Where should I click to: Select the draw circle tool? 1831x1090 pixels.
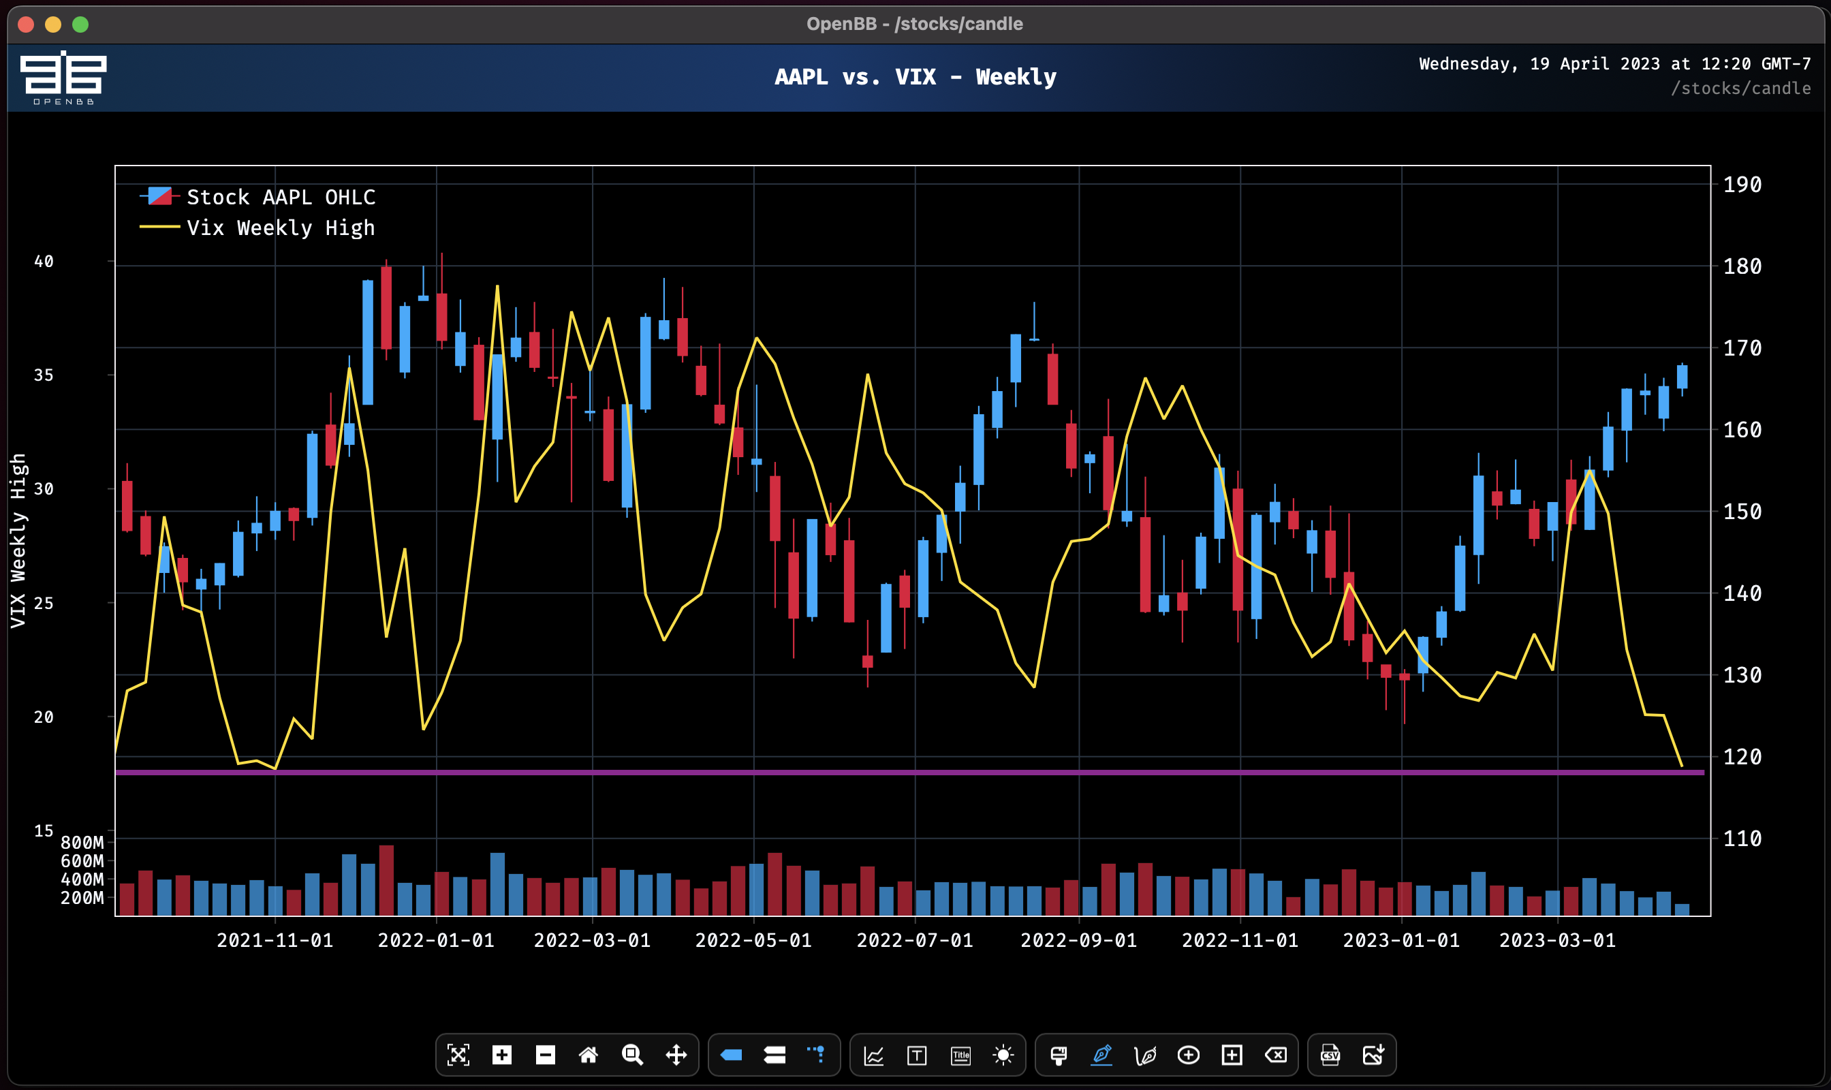(x=1189, y=1055)
